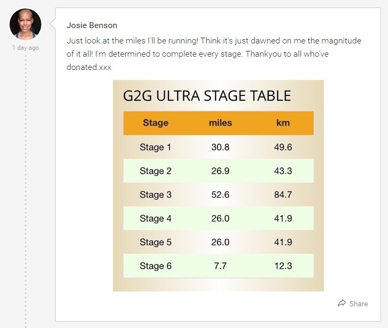Click the post text about running miles
Image resolution: width=388 pixels, height=328 pixels.
(214, 54)
